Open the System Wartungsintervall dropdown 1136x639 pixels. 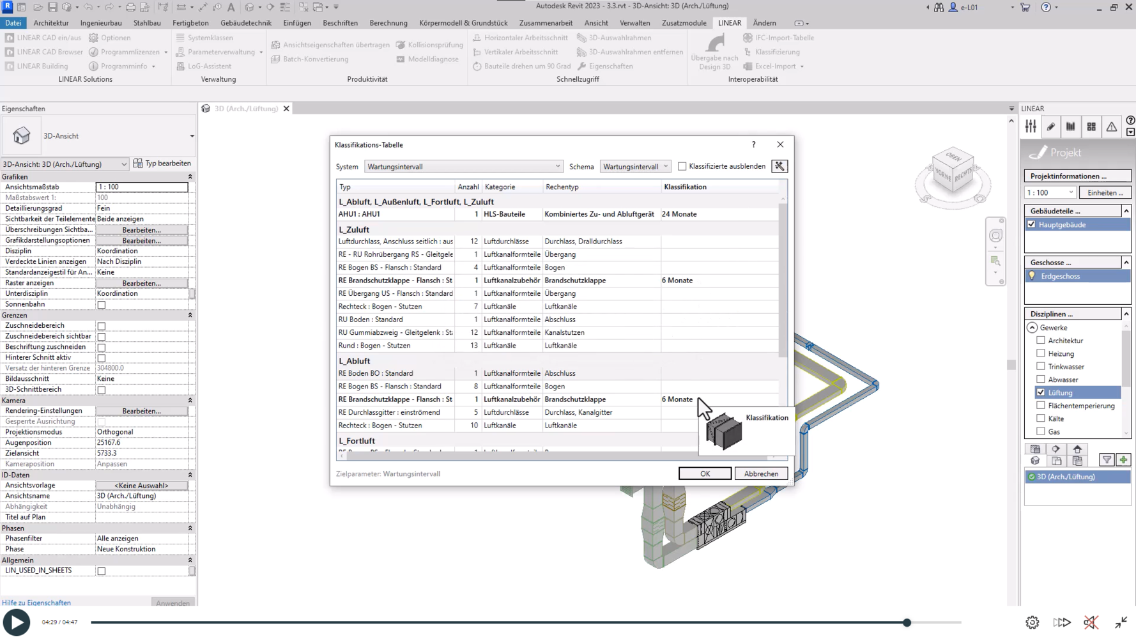463,166
